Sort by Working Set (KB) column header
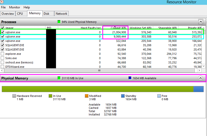This screenshot has height=136, width=207. point(141,28)
